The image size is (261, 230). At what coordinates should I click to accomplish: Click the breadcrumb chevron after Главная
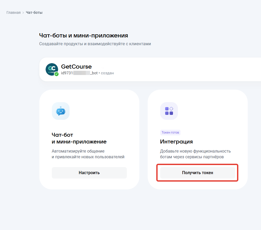pos(23,12)
